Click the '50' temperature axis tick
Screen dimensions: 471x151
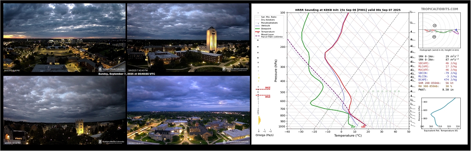coord(409,131)
